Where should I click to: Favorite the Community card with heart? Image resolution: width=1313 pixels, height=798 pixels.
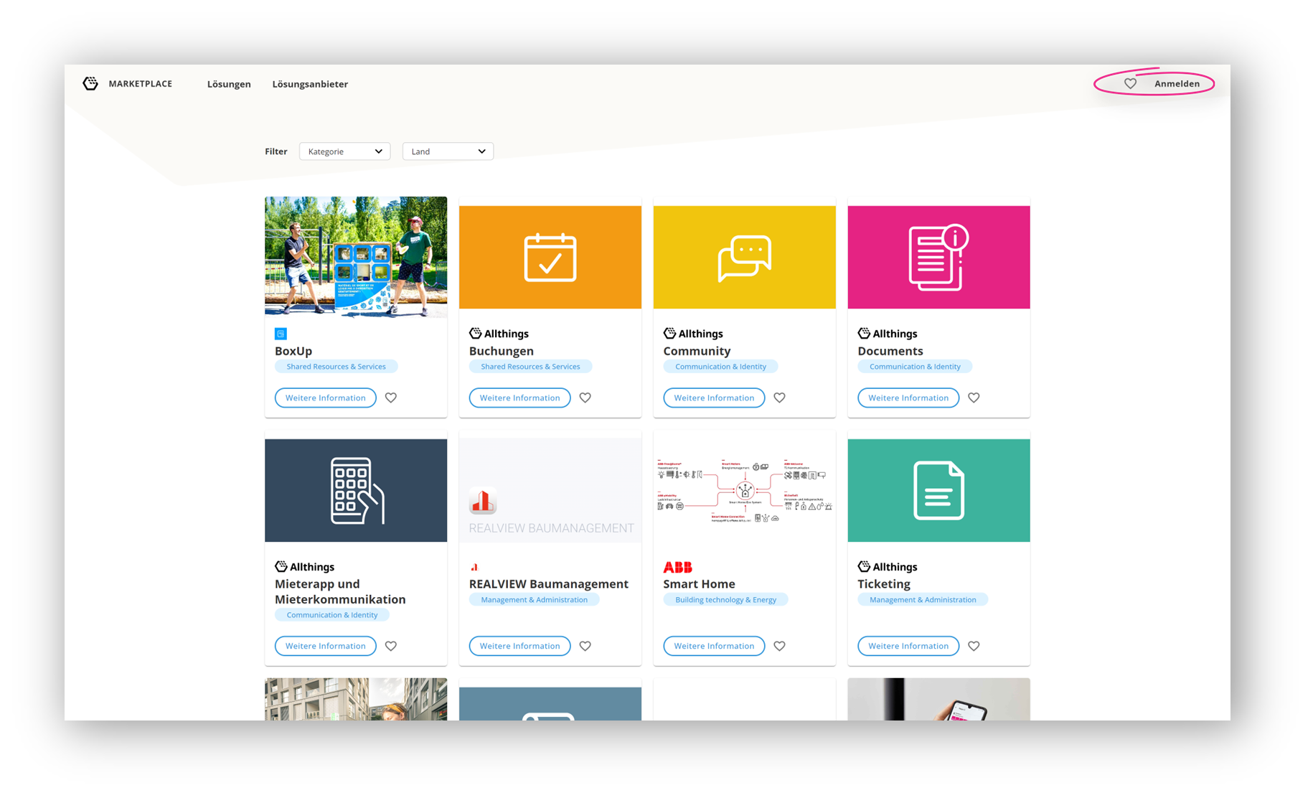click(x=780, y=398)
